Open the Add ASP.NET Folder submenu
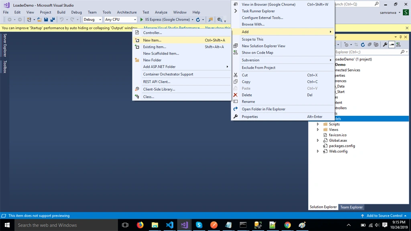The width and height of the screenshot is (411, 231). click(182, 67)
